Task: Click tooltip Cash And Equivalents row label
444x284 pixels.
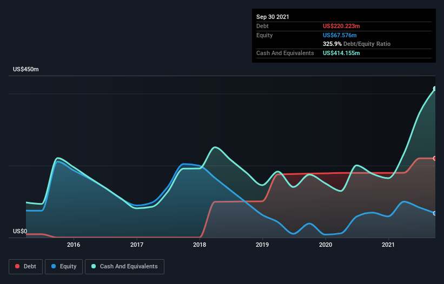Action: 285,53
